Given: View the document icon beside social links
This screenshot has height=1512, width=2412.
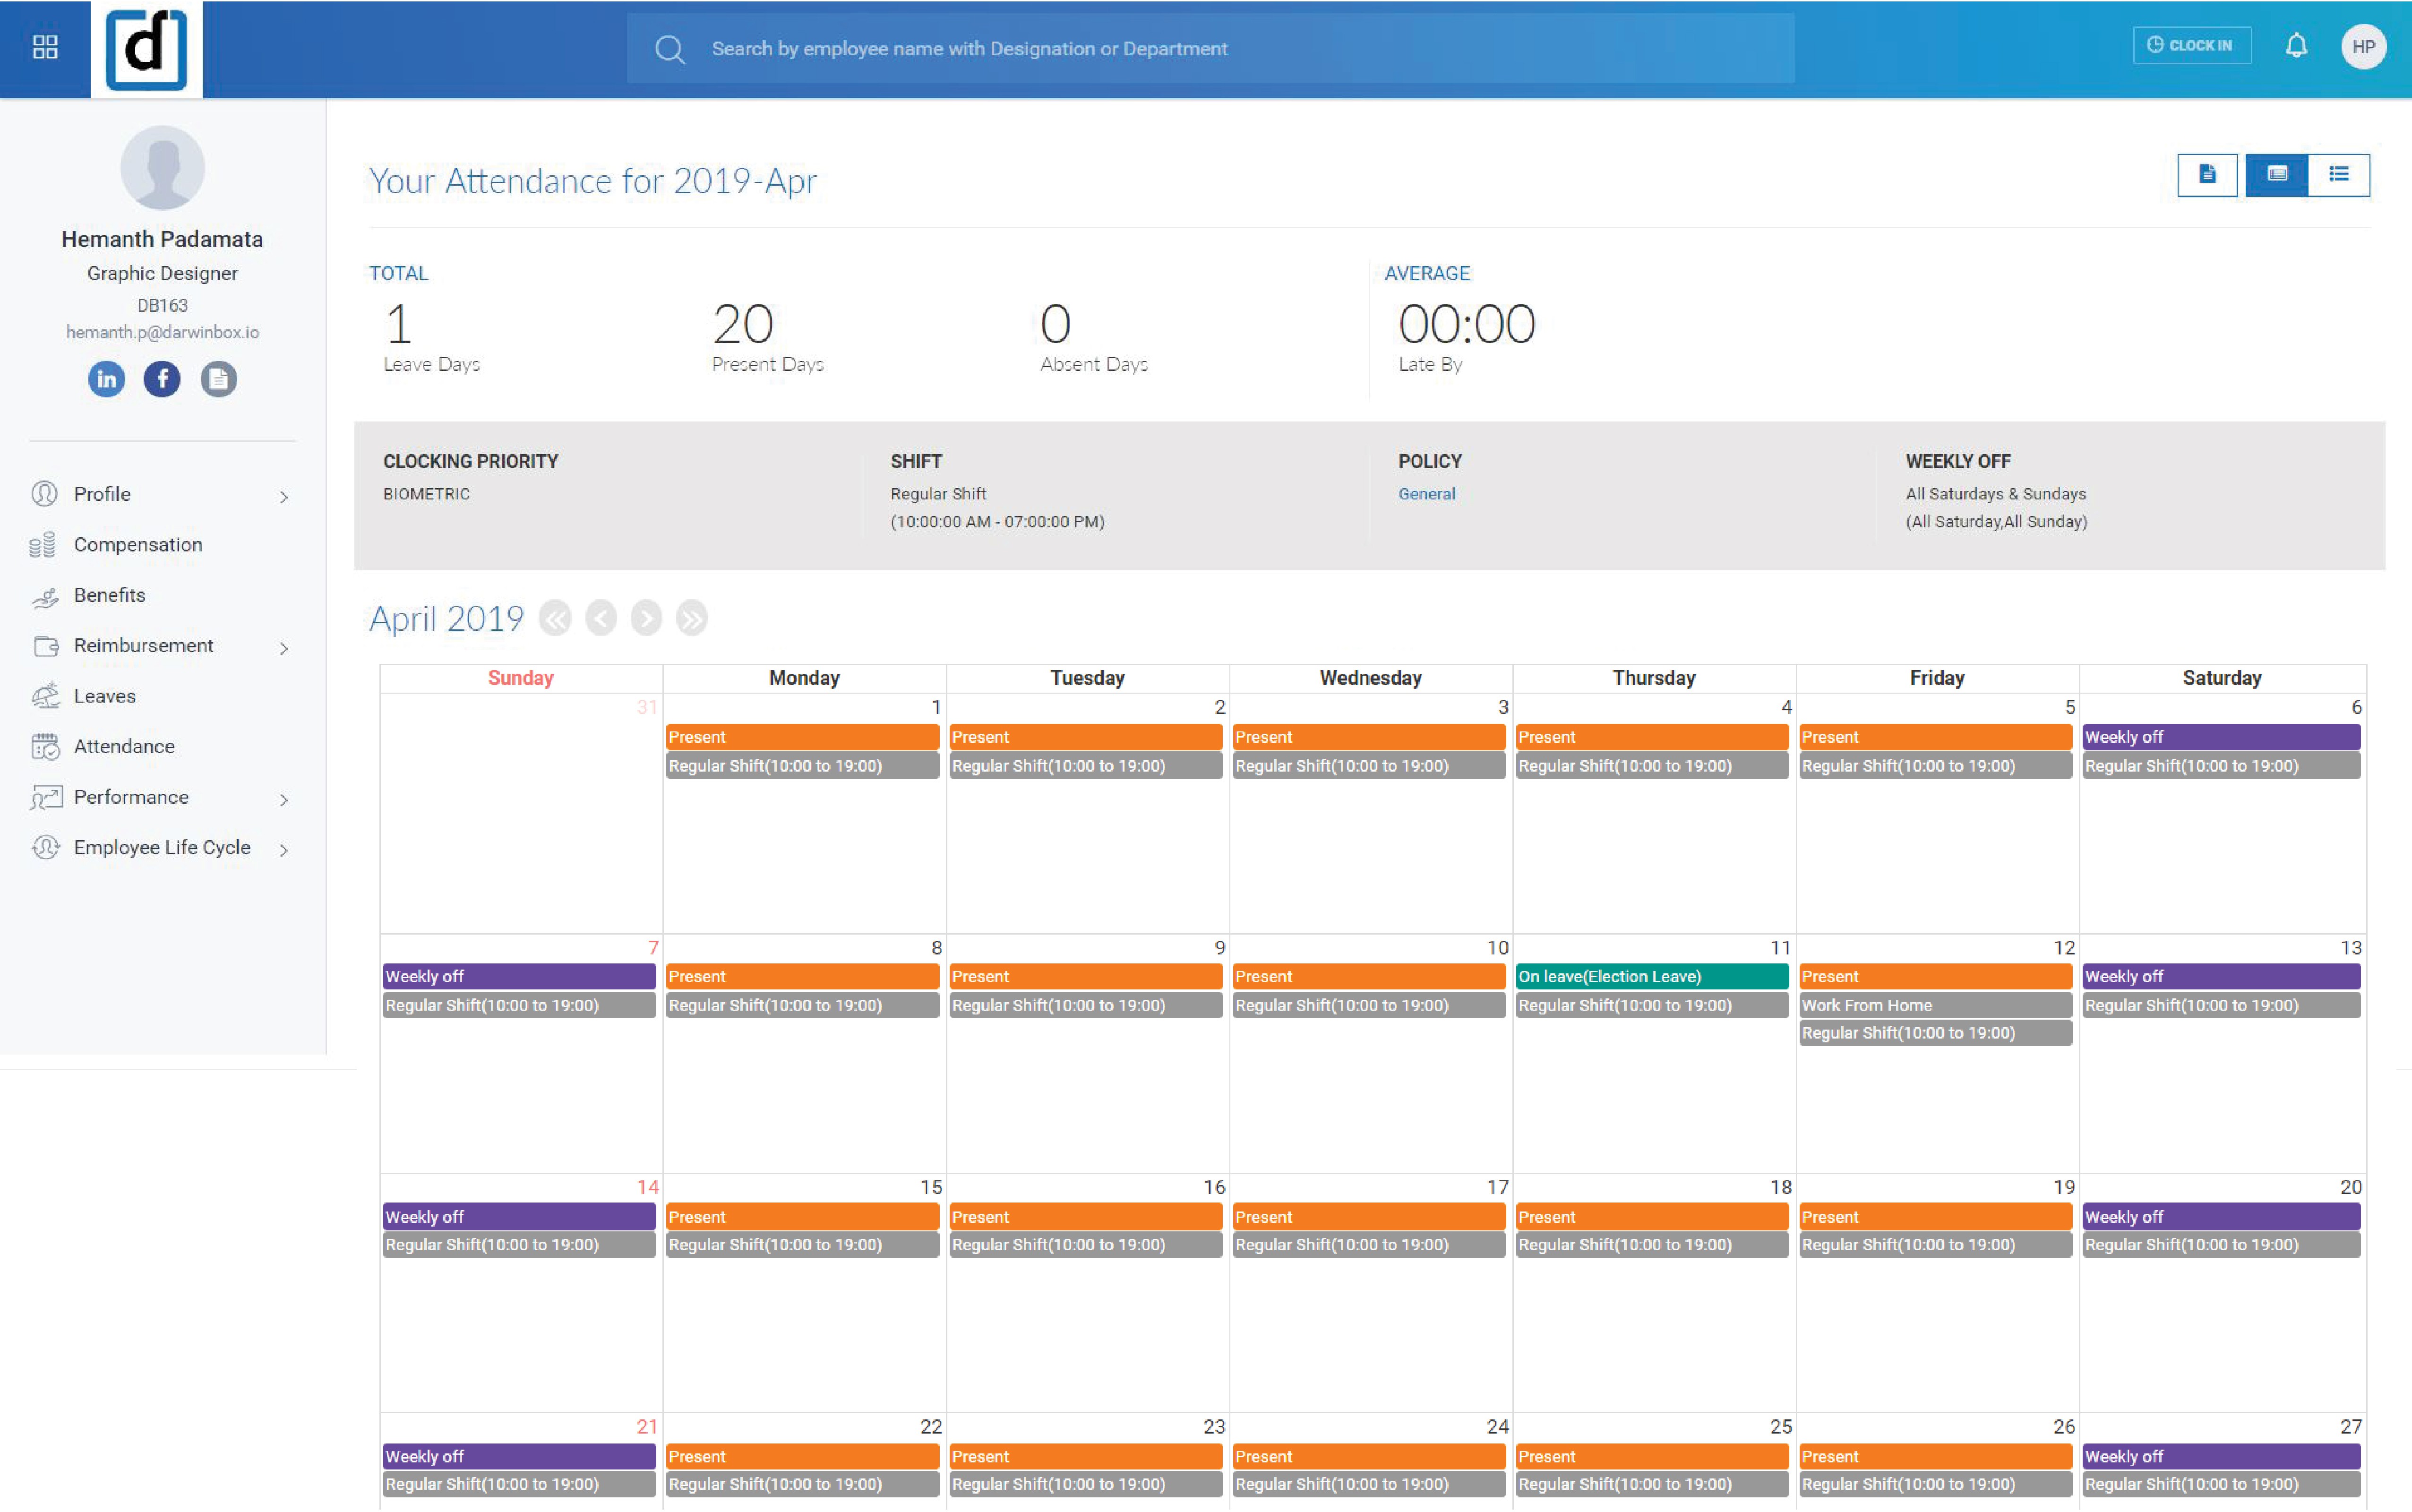Looking at the screenshot, I should coord(219,379).
